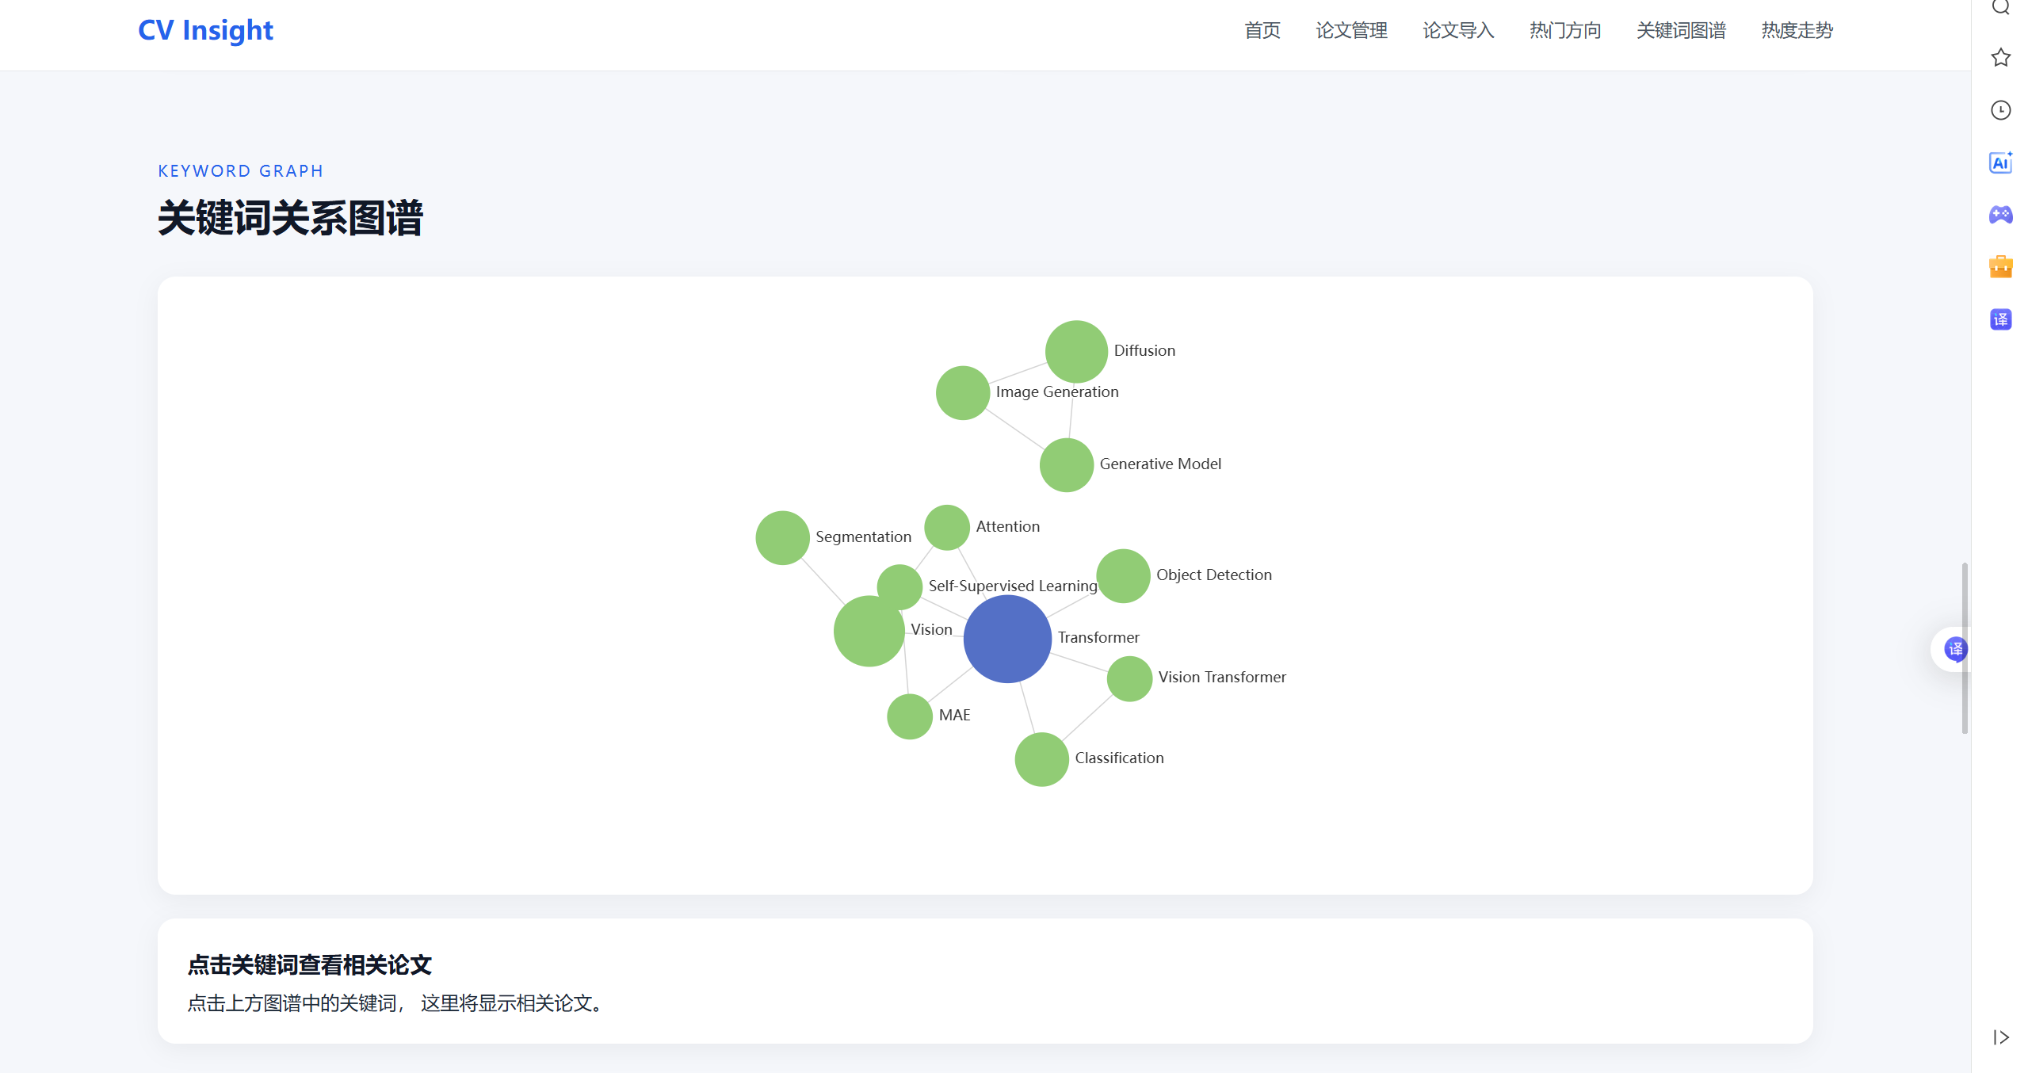The width and height of the screenshot is (2028, 1073).
Task: Open 论文导入 navigation item
Action: (x=1458, y=30)
